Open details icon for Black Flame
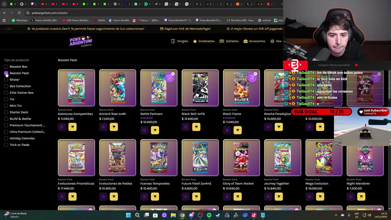Screen dimensions: 391x220 click(227, 130)
